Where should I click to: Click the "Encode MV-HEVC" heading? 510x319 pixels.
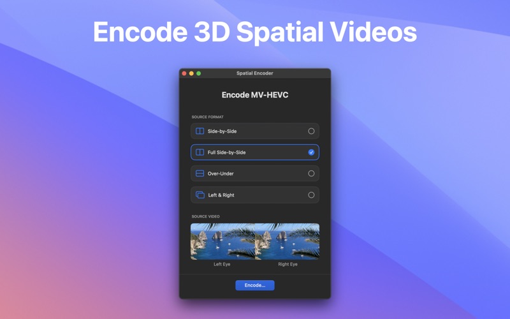255,94
